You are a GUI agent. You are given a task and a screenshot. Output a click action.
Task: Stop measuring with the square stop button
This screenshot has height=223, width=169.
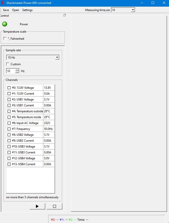click(x=54, y=206)
